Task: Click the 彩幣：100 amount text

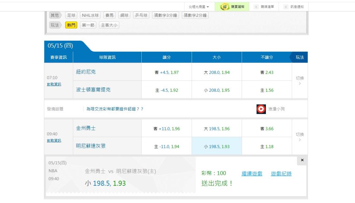Action: coord(214,173)
